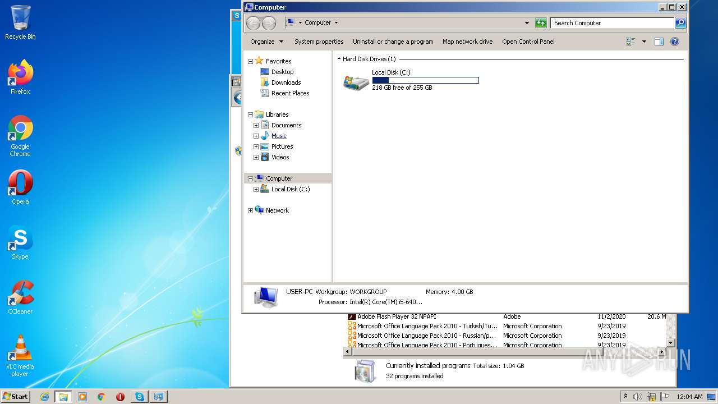This screenshot has width=718, height=404.
Task: Open Skype desktop shortcut
Action: (x=20, y=242)
